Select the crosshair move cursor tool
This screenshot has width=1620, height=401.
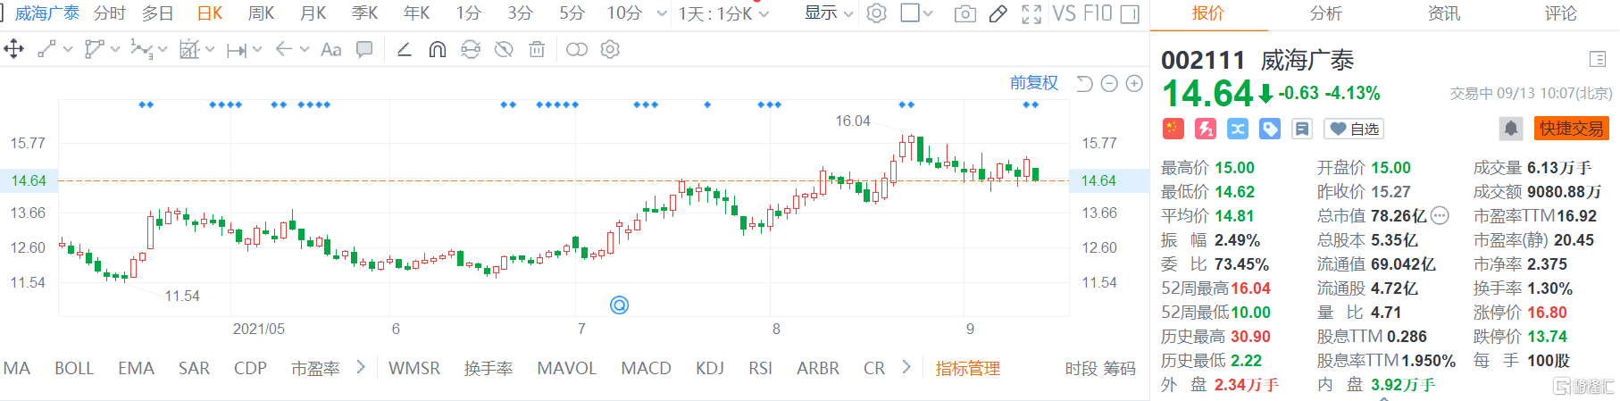tap(13, 49)
